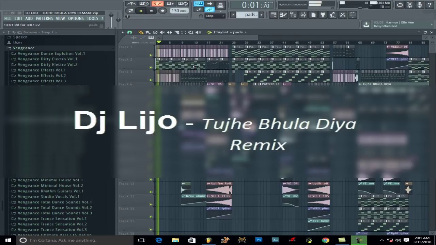The width and height of the screenshot is (436, 245).
Task: Open the playlist view icon
Action: pyautogui.click(x=273, y=15)
